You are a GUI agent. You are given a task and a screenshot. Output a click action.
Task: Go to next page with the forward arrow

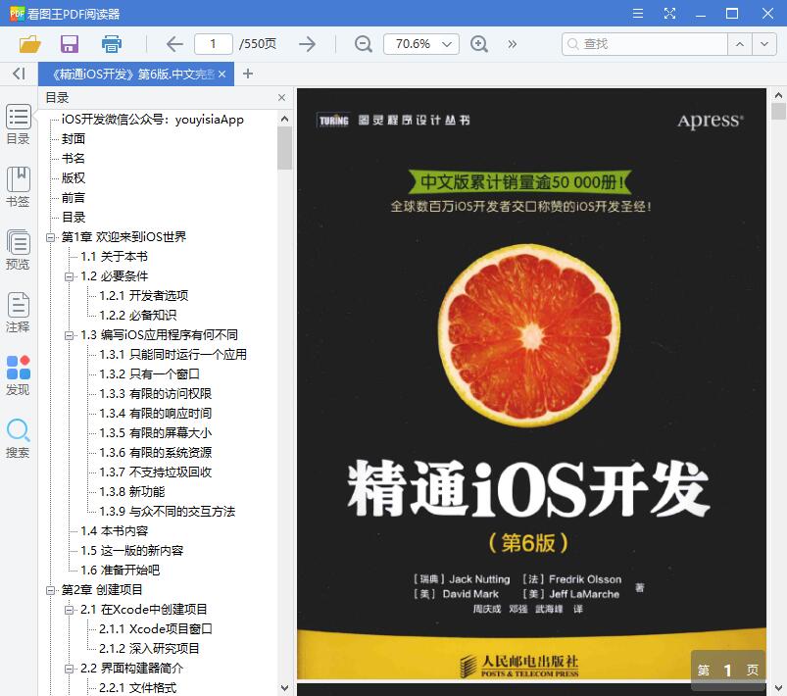pyautogui.click(x=307, y=44)
